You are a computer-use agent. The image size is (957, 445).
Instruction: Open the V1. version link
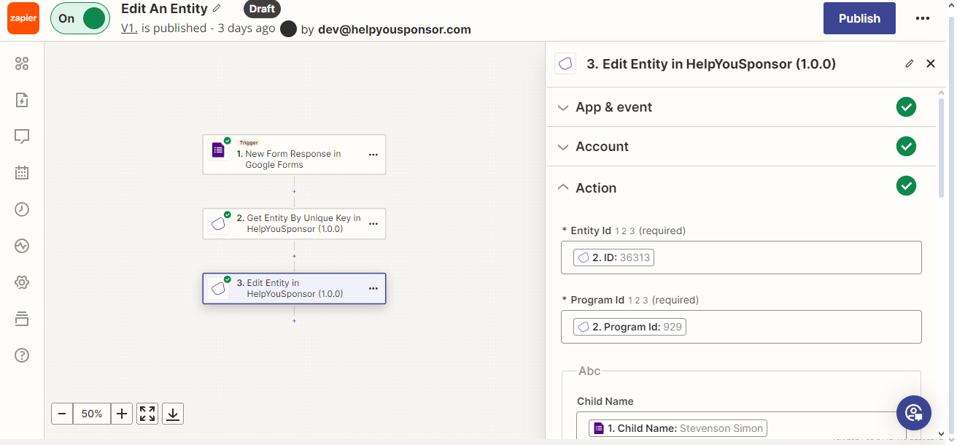[129, 28]
